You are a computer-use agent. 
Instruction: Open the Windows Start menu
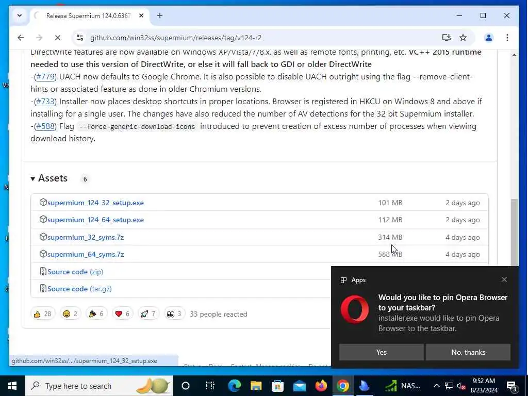coord(12,386)
